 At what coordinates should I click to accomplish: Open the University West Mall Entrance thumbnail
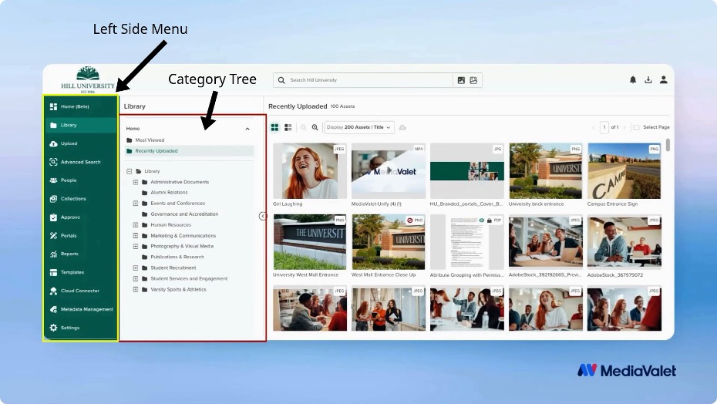pyautogui.click(x=310, y=242)
